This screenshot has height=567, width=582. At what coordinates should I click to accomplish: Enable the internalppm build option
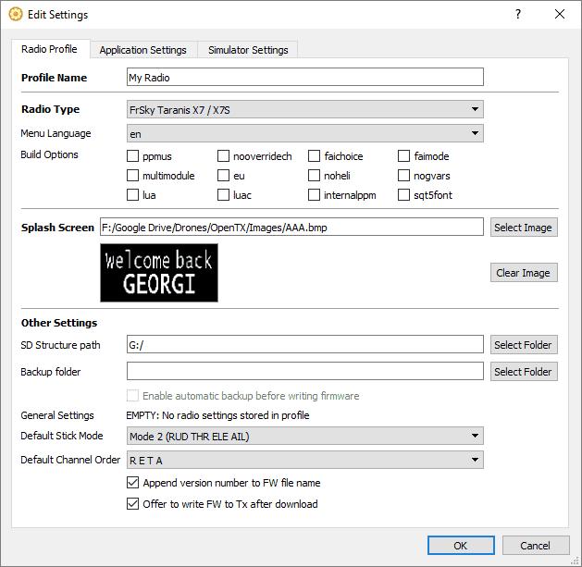coord(314,195)
